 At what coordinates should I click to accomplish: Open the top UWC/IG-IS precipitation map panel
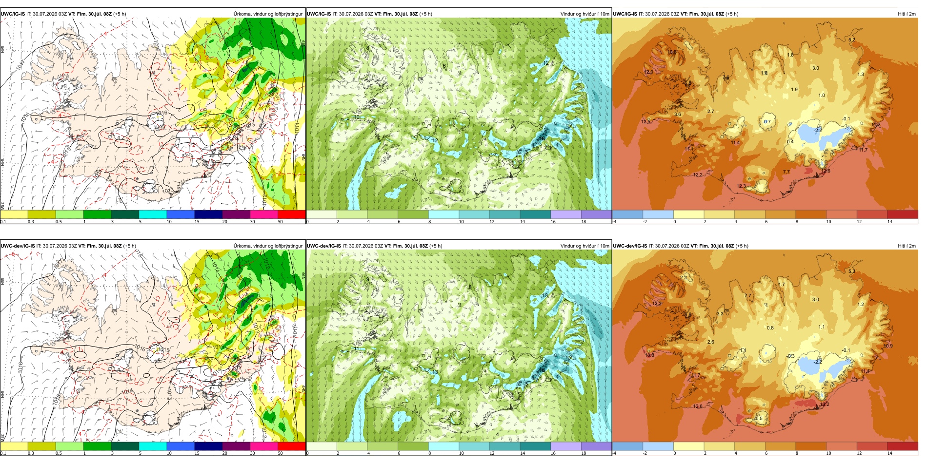[x=153, y=114]
